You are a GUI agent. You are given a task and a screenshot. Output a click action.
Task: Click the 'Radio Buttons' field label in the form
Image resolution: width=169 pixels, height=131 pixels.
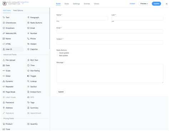click(62, 50)
